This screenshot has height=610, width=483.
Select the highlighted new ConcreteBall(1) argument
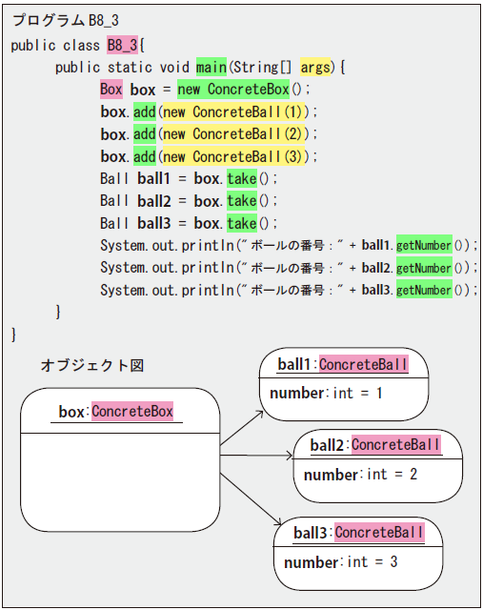(x=233, y=112)
